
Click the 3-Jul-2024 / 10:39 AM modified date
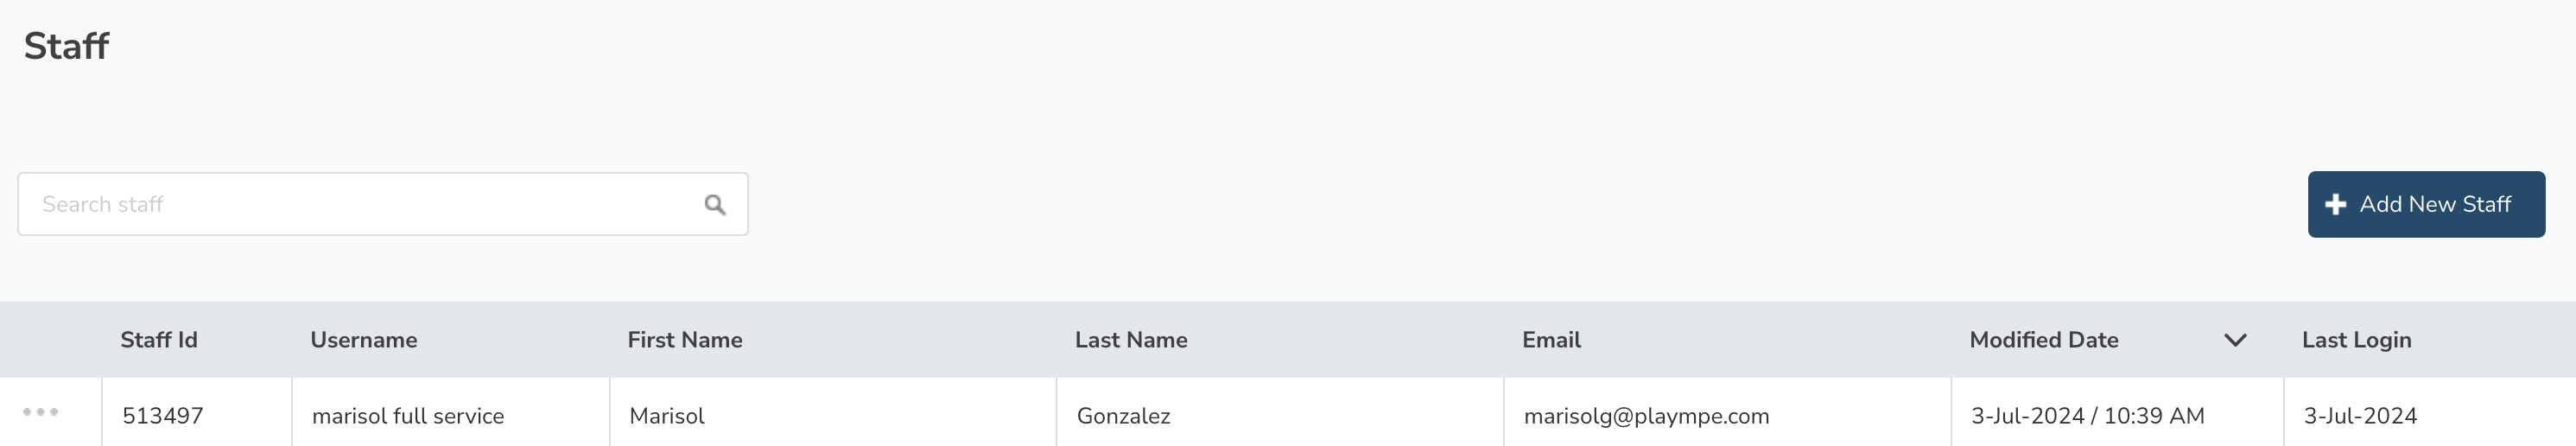(2087, 416)
